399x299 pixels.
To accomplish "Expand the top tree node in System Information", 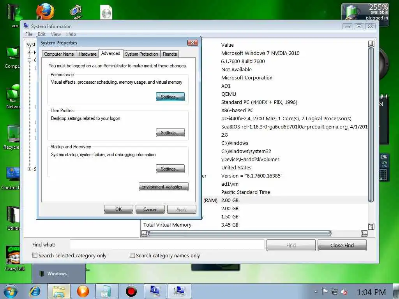I will tap(30, 53).
